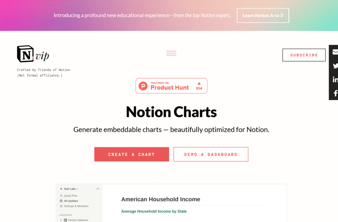The image size is (338, 222).
Task: Click Learn Notion A-to-Z in the banner
Action: click(263, 15)
